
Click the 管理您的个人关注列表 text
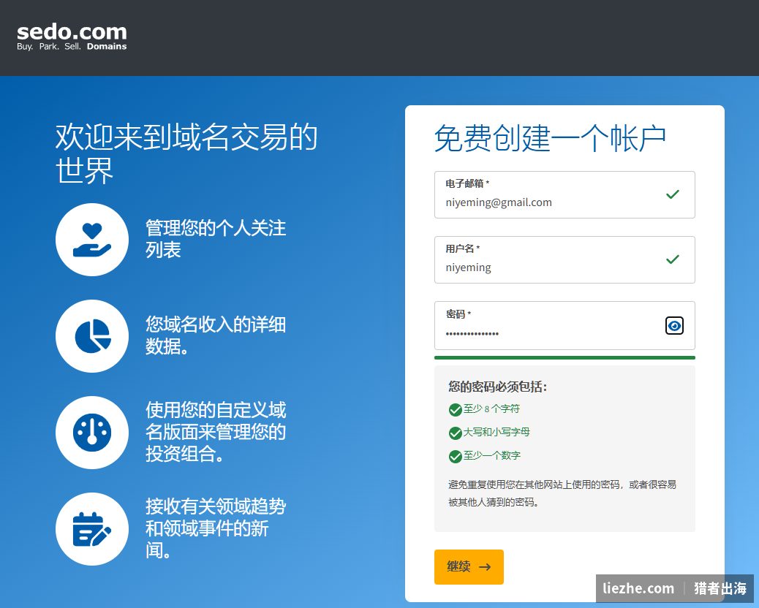tap(216, 239)
